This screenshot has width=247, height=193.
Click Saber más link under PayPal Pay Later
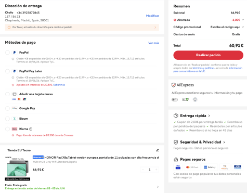tap(59, 85)
